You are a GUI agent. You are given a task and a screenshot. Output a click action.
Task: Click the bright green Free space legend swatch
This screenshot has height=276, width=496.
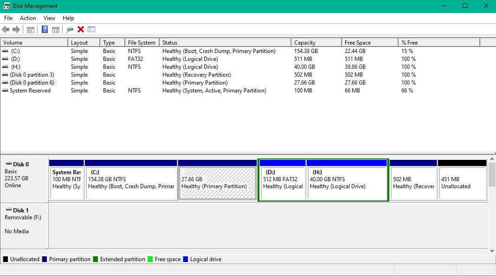pyautogui.click(x=150, y=259)
